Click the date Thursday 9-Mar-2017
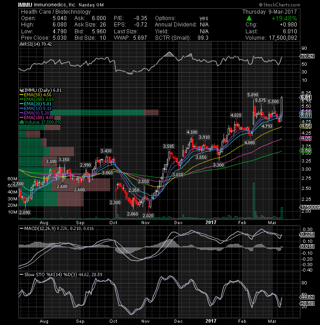Screen dimensions: 320x325 tap(270, 12)
